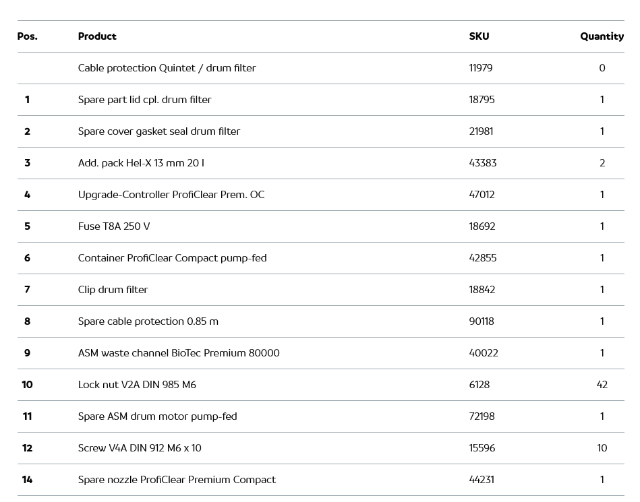This screenshot has width=640, height=502.
Task: Select Screw V4A DIN 912 M6 x 10
Action: (x=140, y=448)
